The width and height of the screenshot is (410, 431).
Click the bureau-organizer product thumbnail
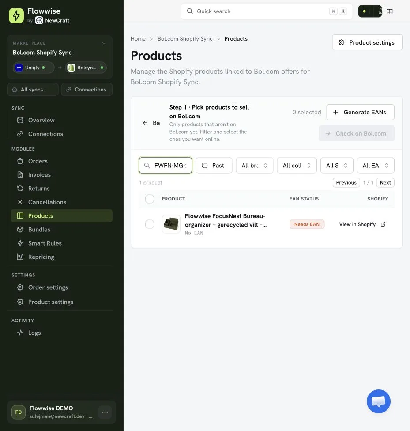[171, 224]
